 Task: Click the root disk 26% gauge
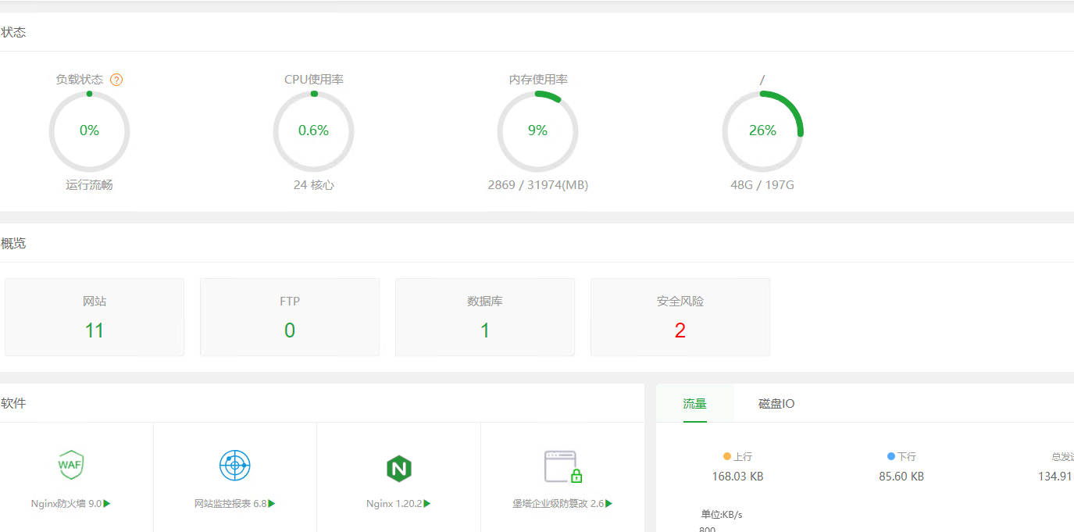click(x=762, y=131)
